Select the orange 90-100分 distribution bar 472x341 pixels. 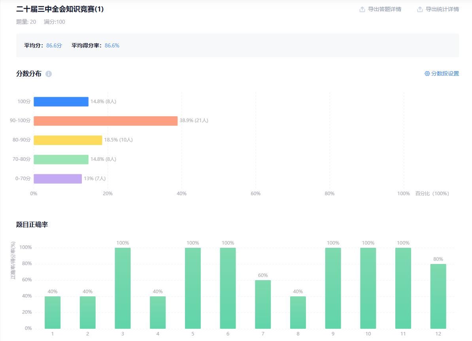(106, 121)
